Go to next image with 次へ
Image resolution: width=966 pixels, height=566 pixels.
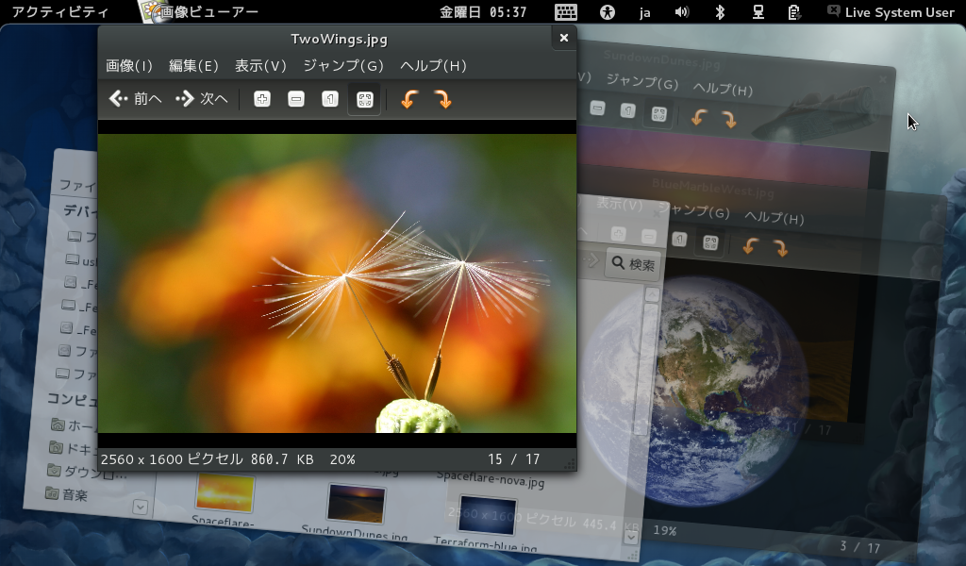point(202,98)
